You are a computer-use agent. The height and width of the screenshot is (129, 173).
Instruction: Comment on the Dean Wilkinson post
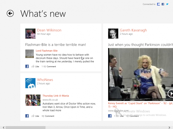point(51,66)
